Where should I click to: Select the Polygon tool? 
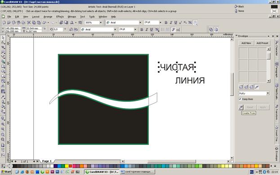tap(3, 76)
